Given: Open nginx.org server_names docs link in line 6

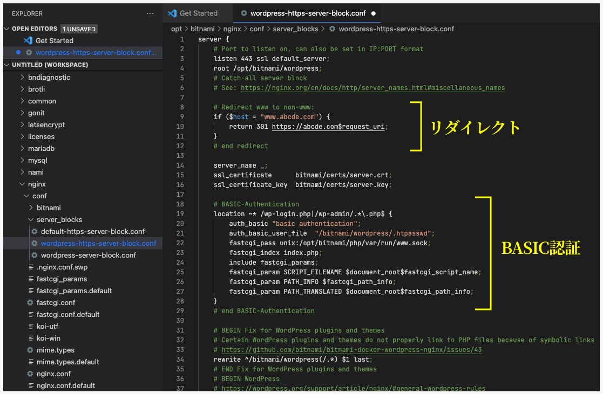Looking at the screenshot, I should [372, 88].
